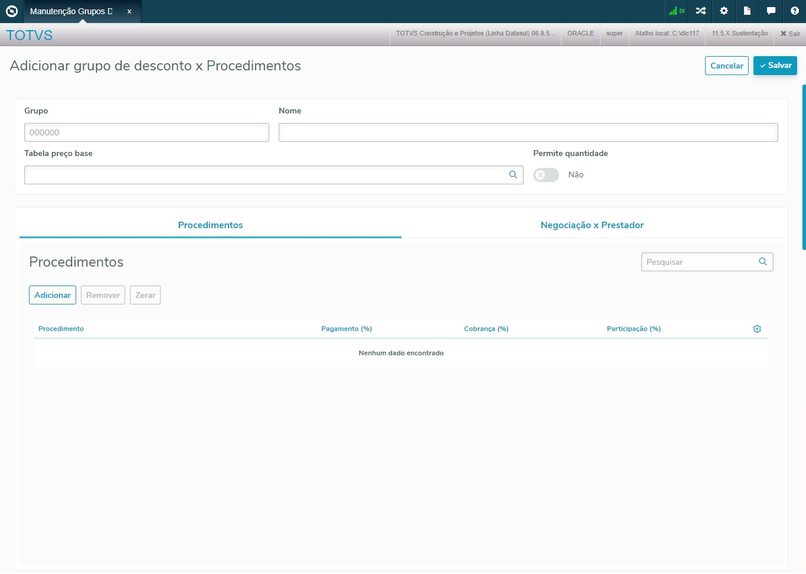Screen dimensions: 806x574
Task: Click TOTVS Construção e Projetos entry
Action: (x=475, y=34)
